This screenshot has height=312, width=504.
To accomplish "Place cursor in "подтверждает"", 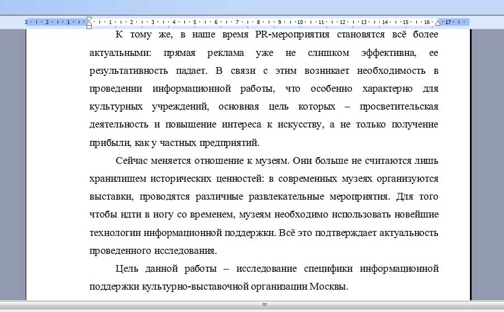I will pyautogui.click(x=345, y=233).
